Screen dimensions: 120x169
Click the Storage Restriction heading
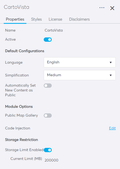[x=22, y=140]
